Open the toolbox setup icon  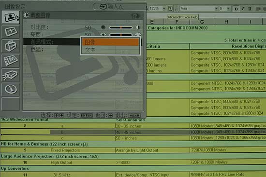[11, 46]
